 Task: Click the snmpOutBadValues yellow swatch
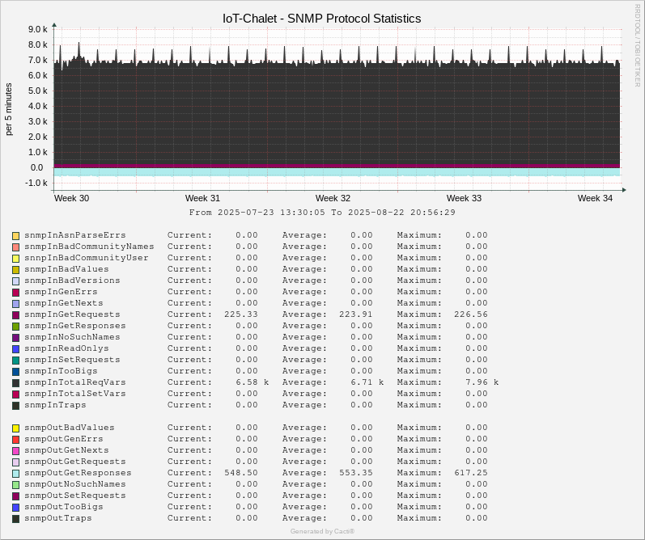coord(15,428)
